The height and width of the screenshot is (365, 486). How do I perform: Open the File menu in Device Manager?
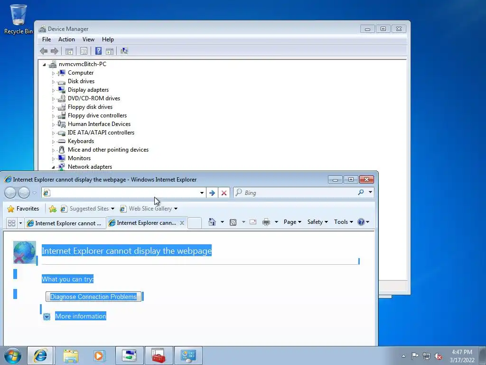point(47,39)
